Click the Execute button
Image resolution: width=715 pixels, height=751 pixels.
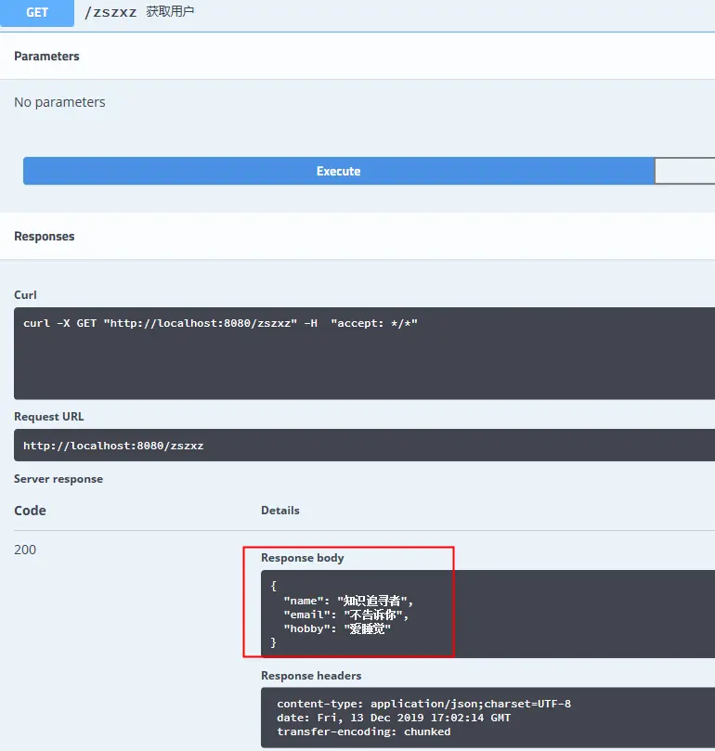click(x=338, y=171)
